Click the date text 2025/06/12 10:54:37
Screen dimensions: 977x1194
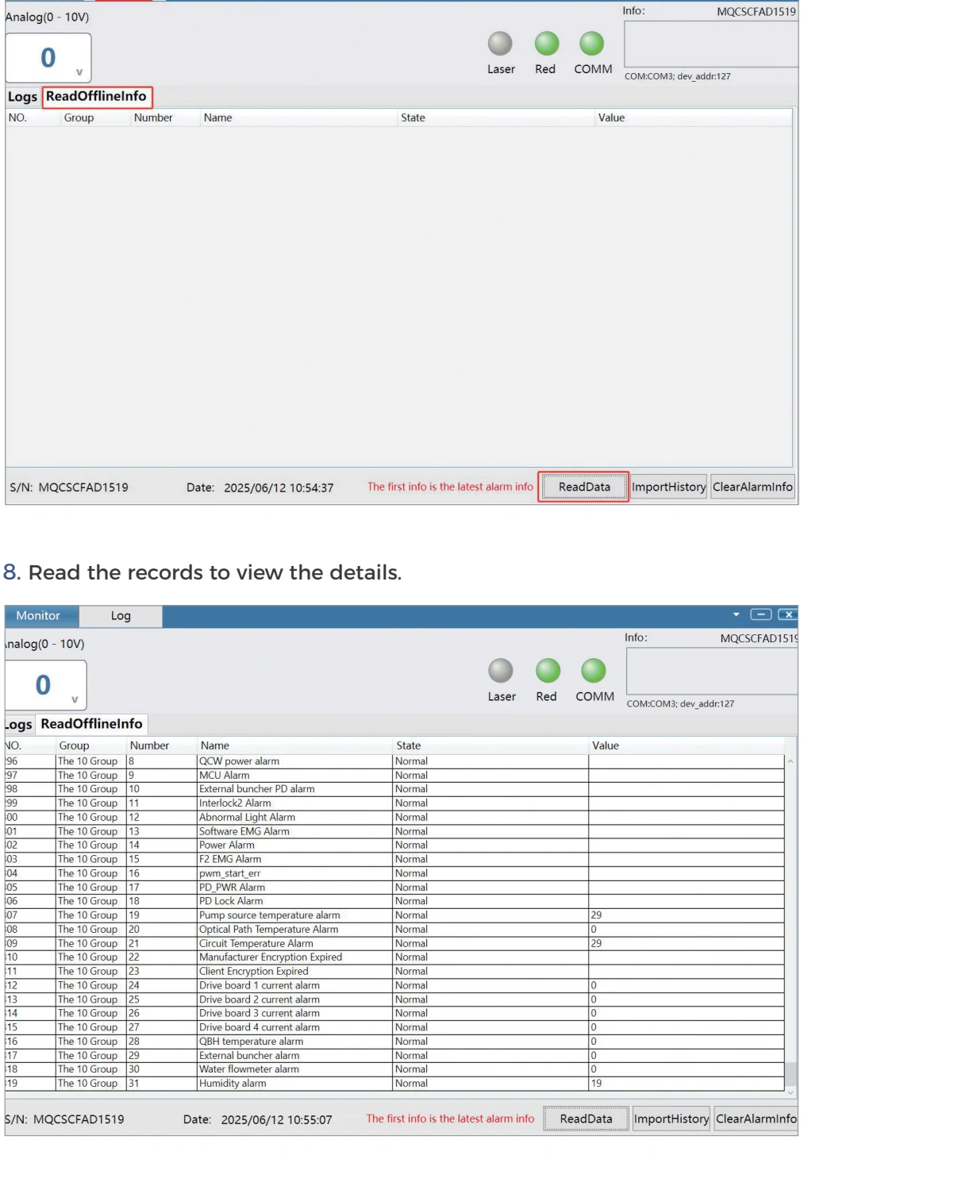click(279, 487)
